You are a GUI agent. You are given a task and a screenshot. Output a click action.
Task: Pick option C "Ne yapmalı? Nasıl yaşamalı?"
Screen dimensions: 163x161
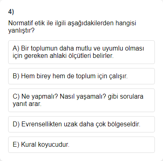coord(81,100)
